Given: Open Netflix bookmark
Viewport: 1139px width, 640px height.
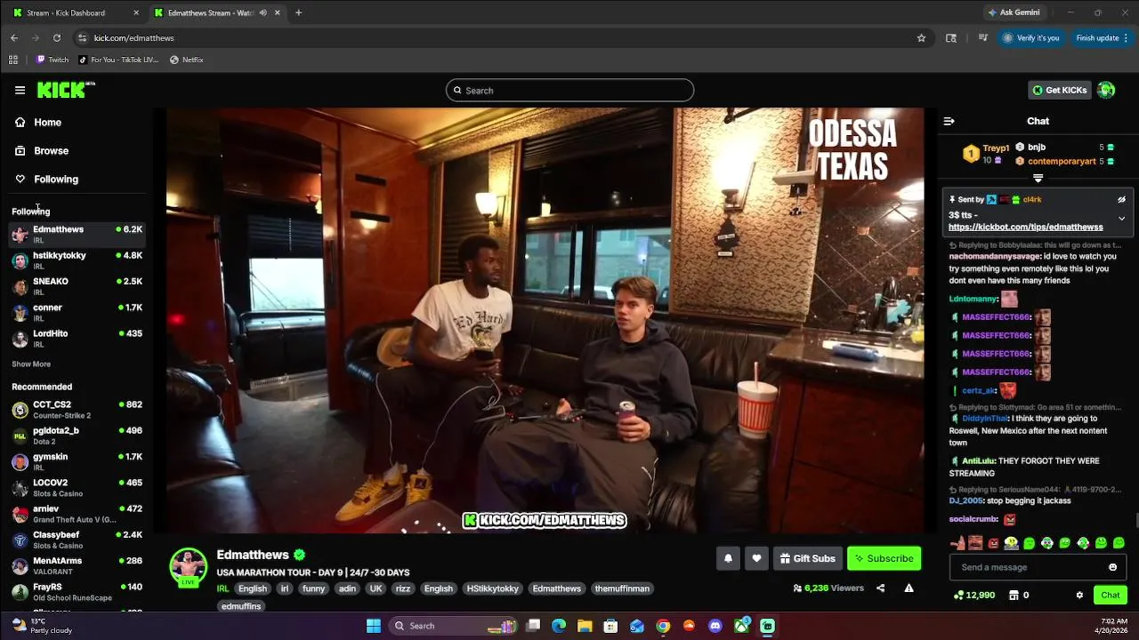Looking at the screenshot, I should [187, 60].
